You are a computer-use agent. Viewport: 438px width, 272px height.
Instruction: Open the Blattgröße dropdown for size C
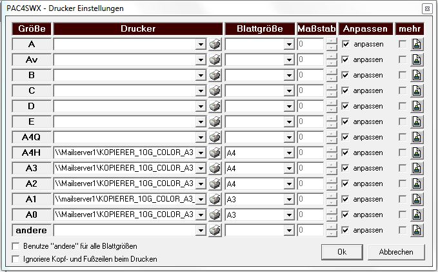pos(289,90)
